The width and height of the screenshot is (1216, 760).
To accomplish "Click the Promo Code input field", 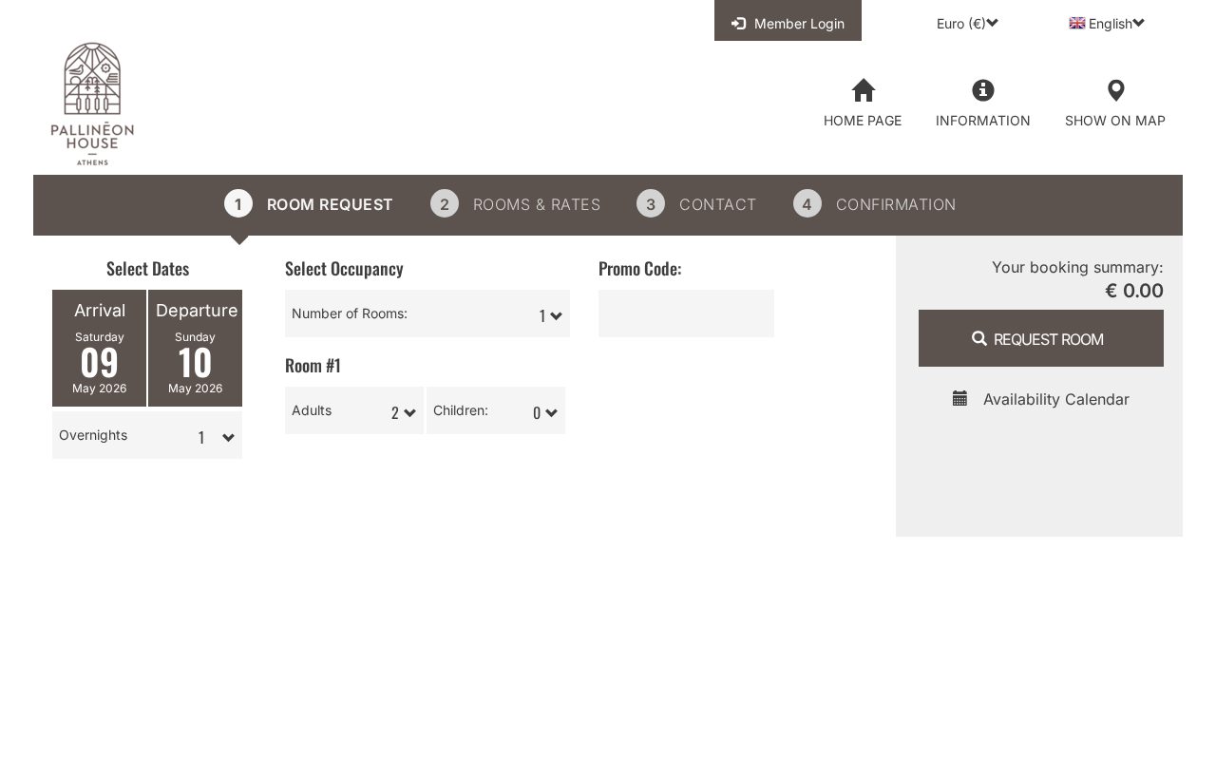I will click(x=686, y=313).
